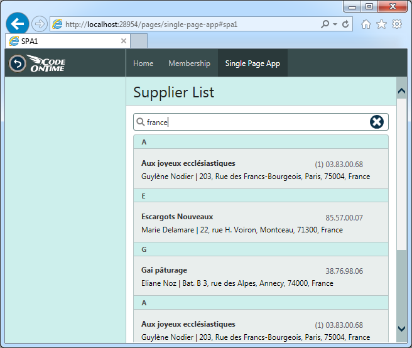This screenshot has height=348, width=412.
Task: Open the Favorites star icon
Action: pyautogui.click(x=381, y=24)
